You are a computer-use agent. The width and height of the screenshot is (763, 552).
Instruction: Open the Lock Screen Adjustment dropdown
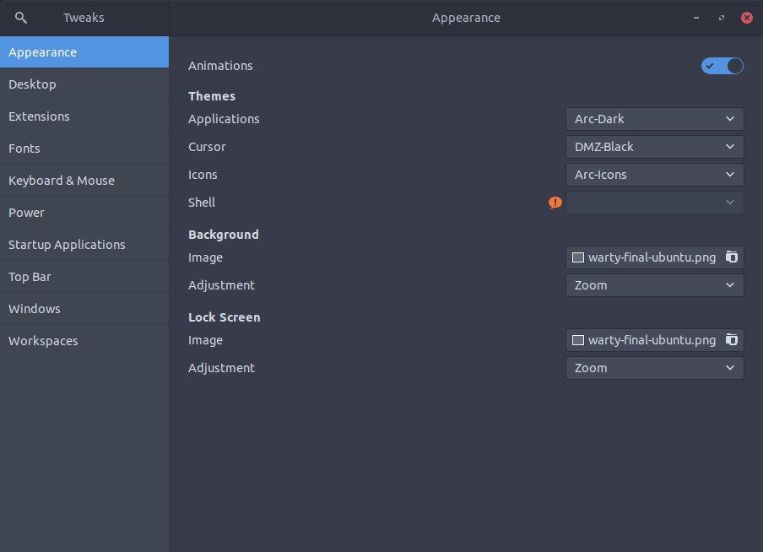(x=654, y=367)
